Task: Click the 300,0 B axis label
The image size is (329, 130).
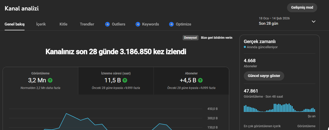Action: pyautogui.click(x=212, y=118)
